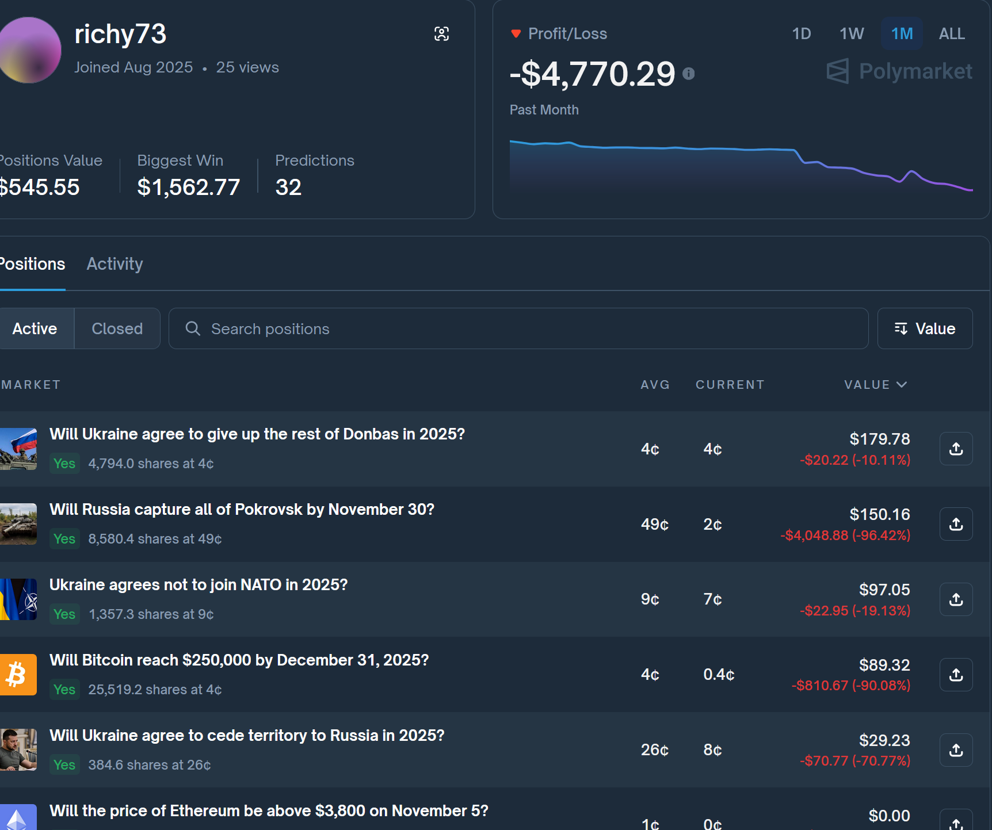992x830 pixels.
Task: Click the richy73 username
Action: pos(120,34)
